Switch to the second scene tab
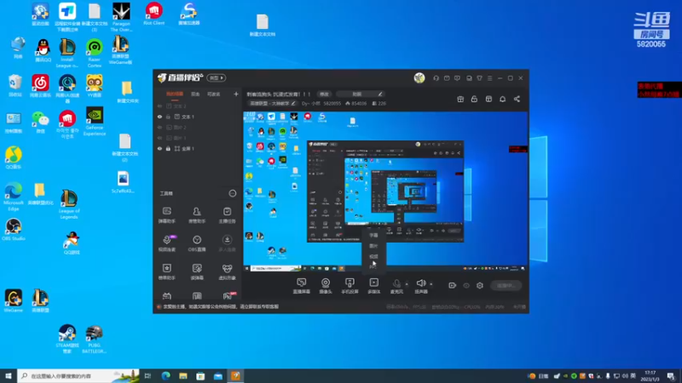This screenshot has width=682, height=383. pyautogui.click(x=195, y=94)
